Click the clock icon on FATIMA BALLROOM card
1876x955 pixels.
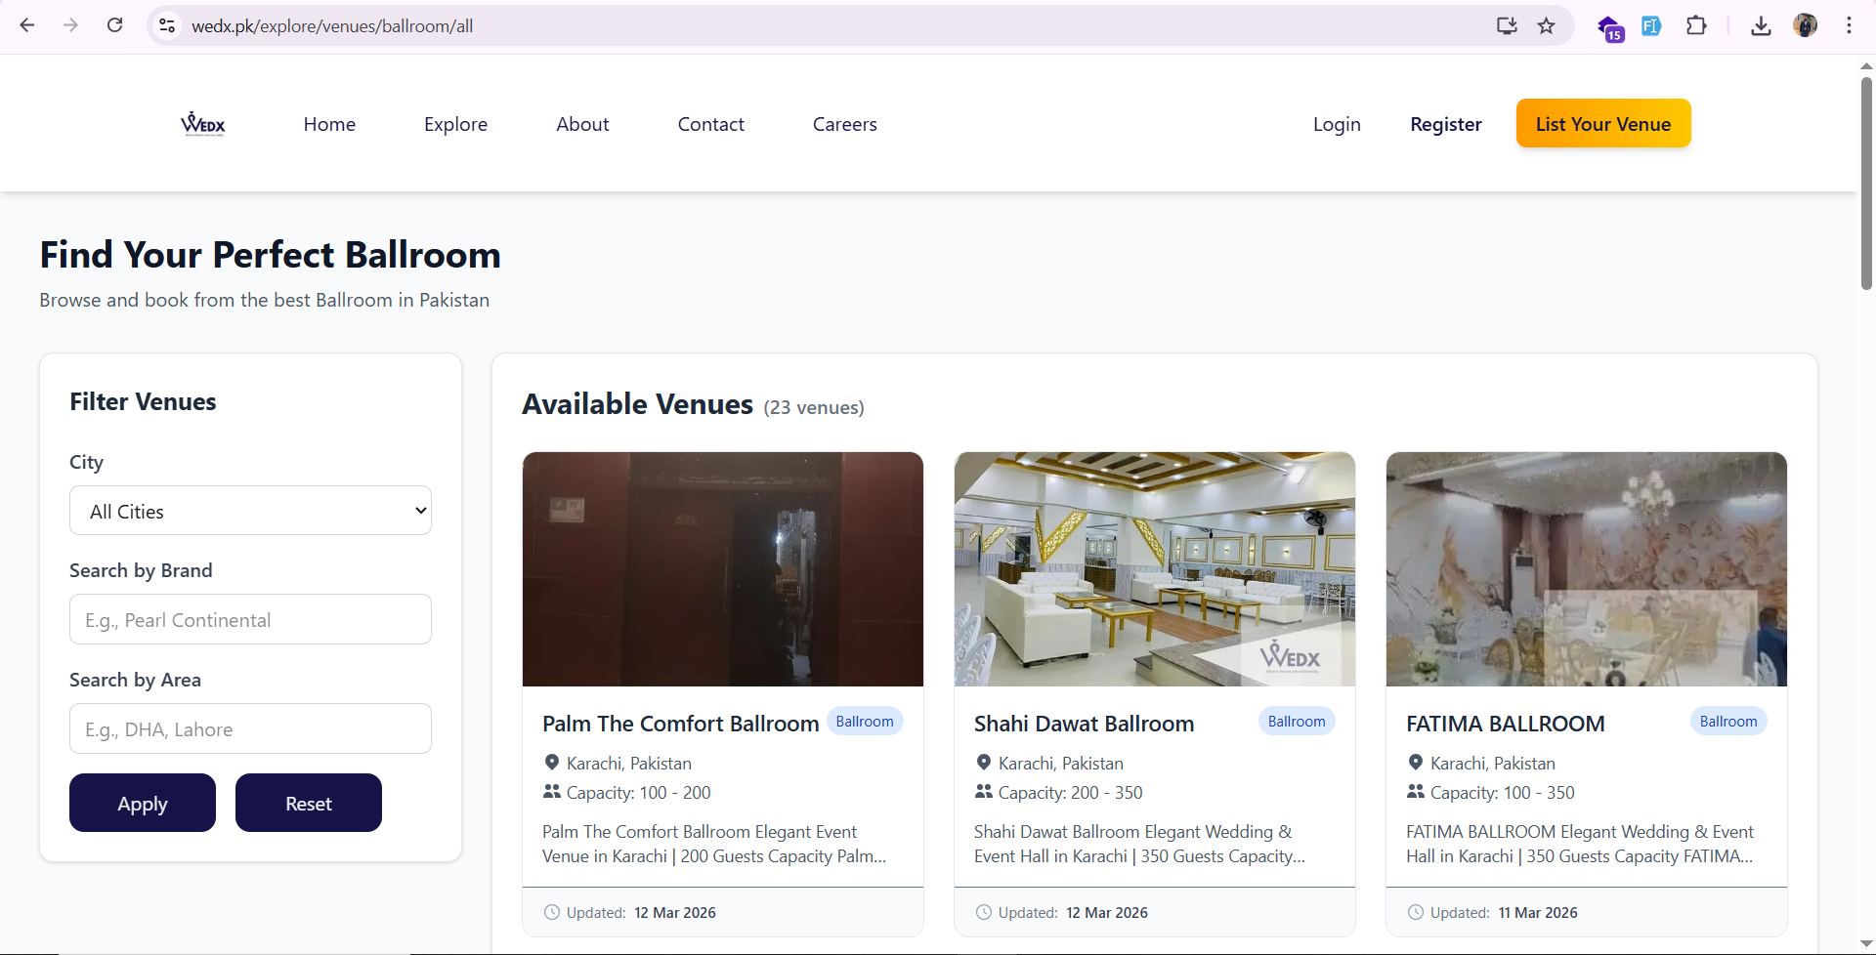pos(1416,912)
